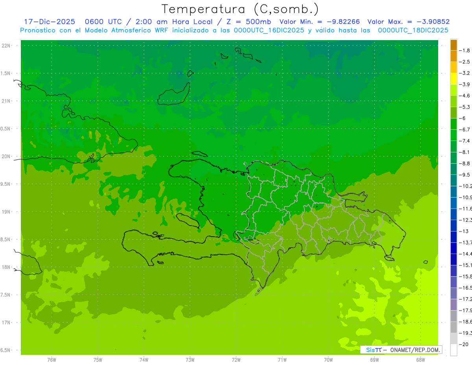
Task: Pick the amber swatch between -2.5 and -3.2
Action: point(454,67)
